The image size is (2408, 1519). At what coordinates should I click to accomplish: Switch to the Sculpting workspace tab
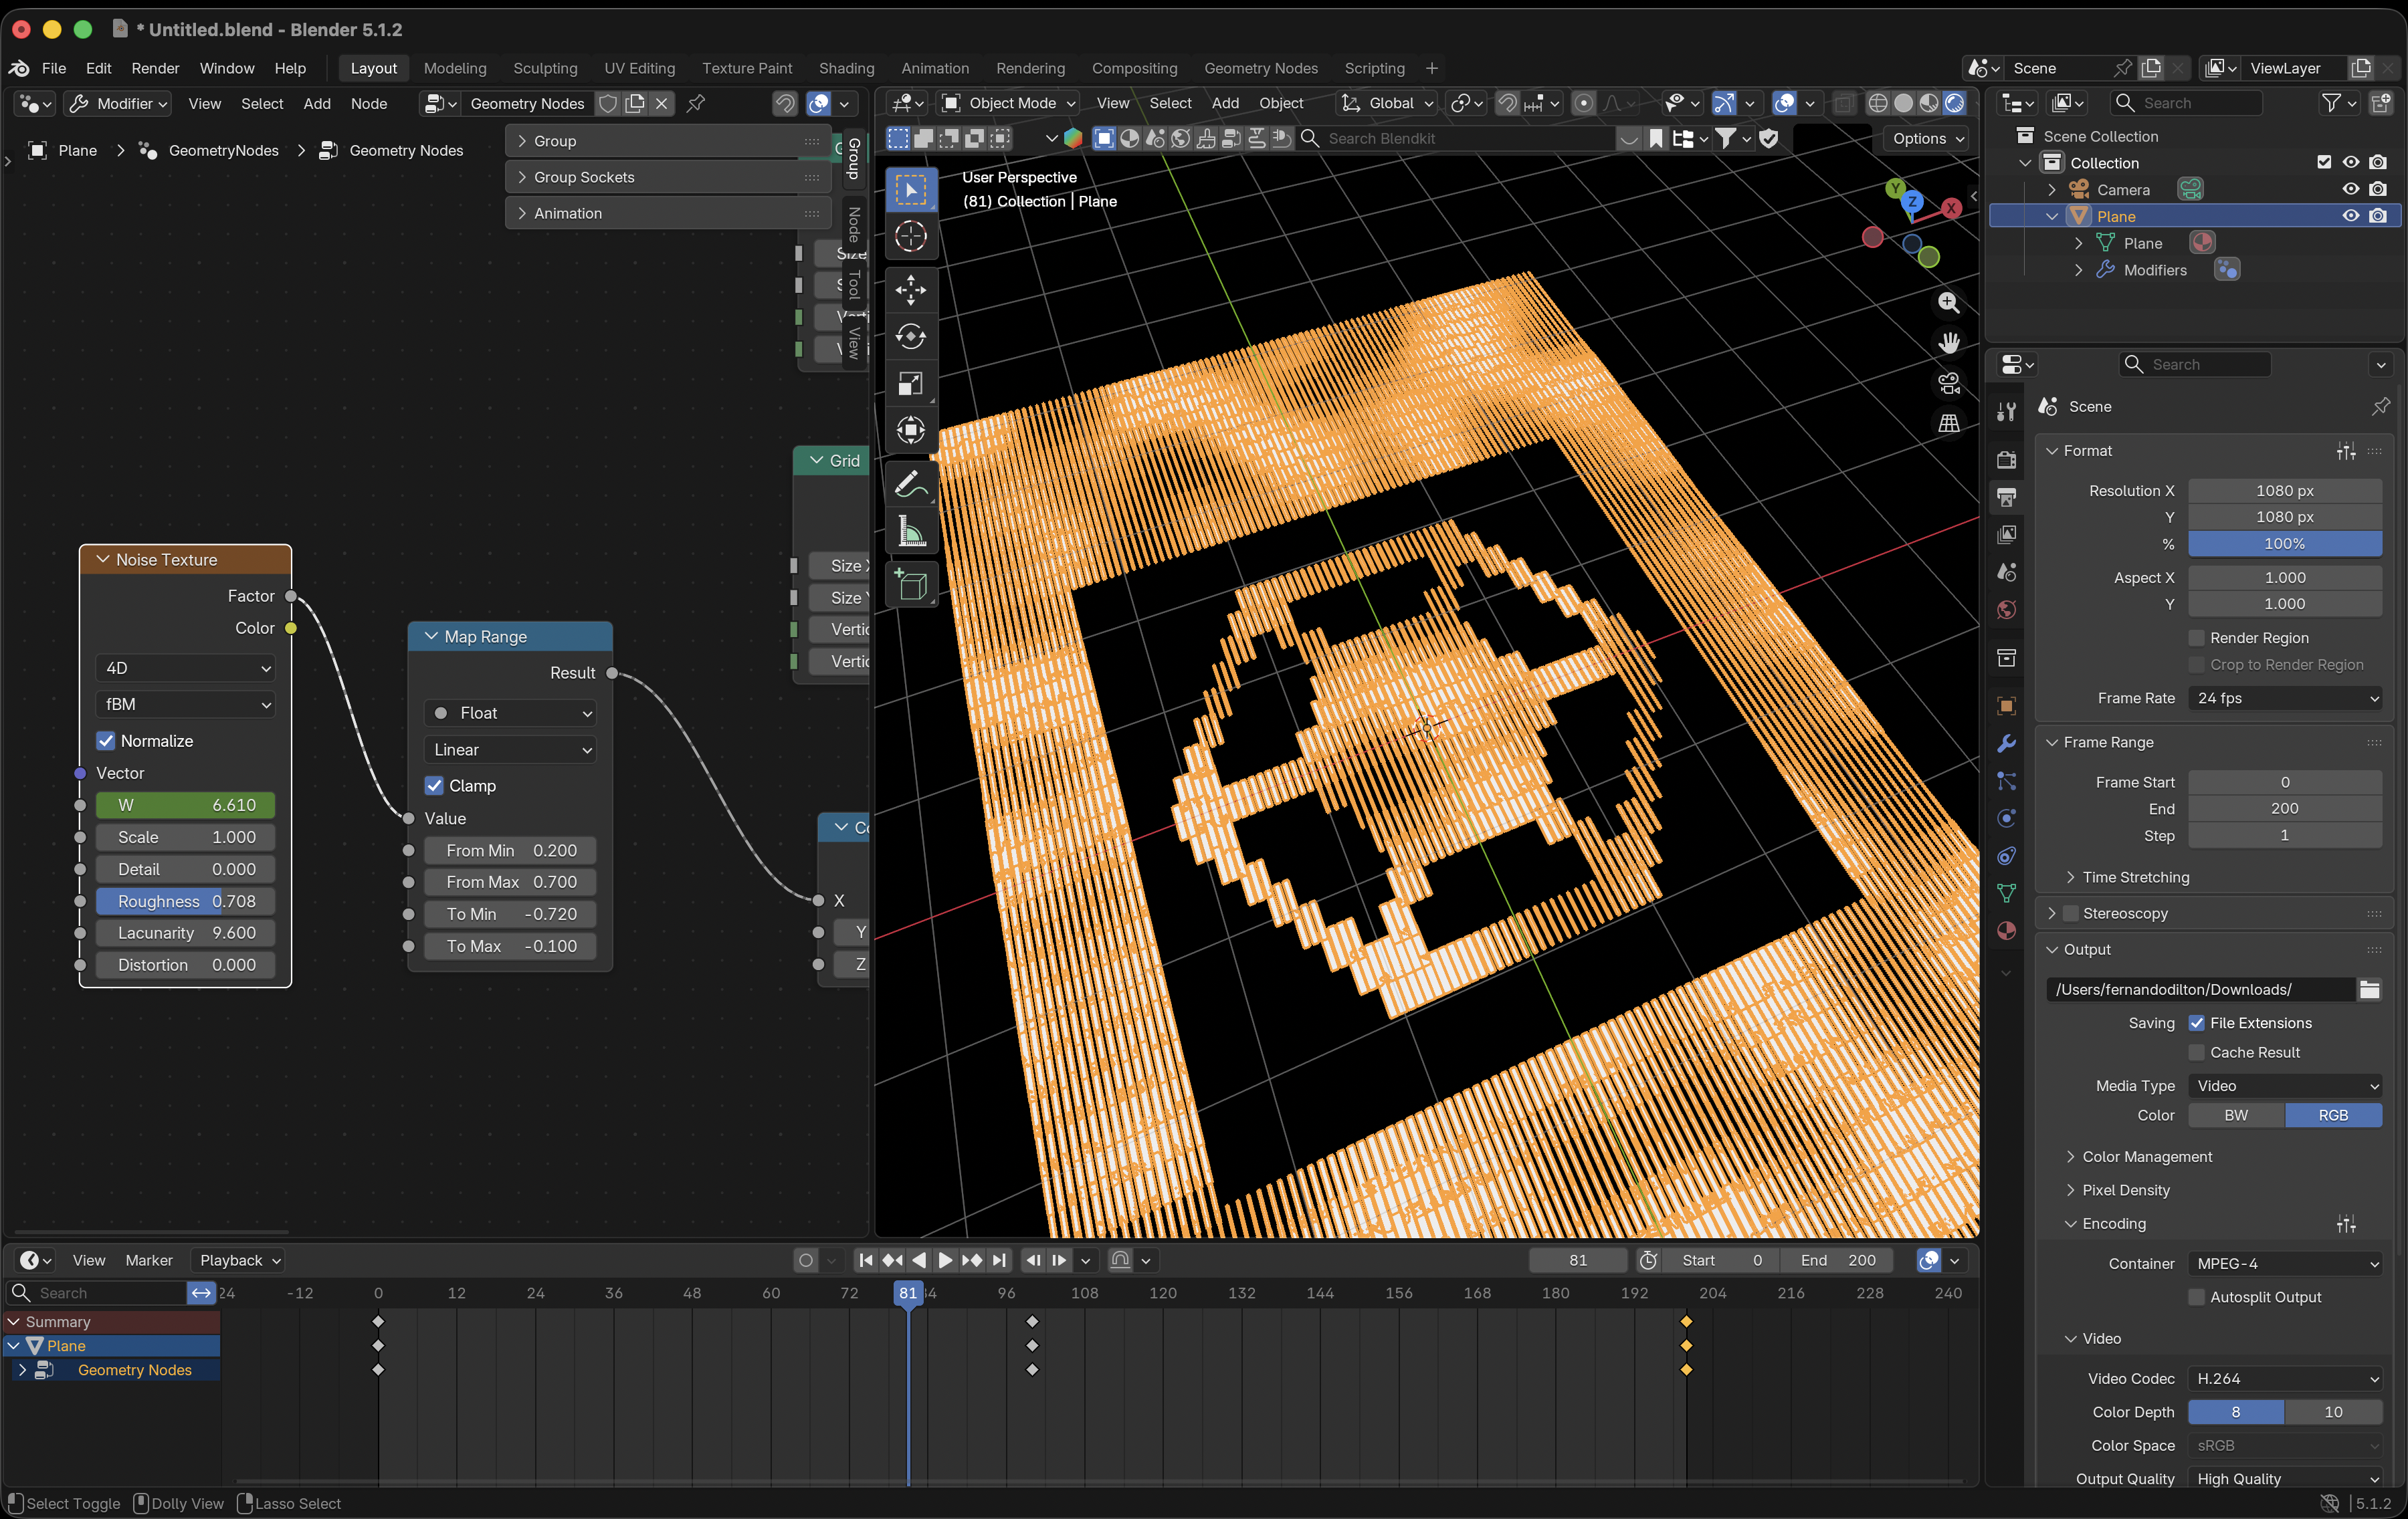(545, 68)
